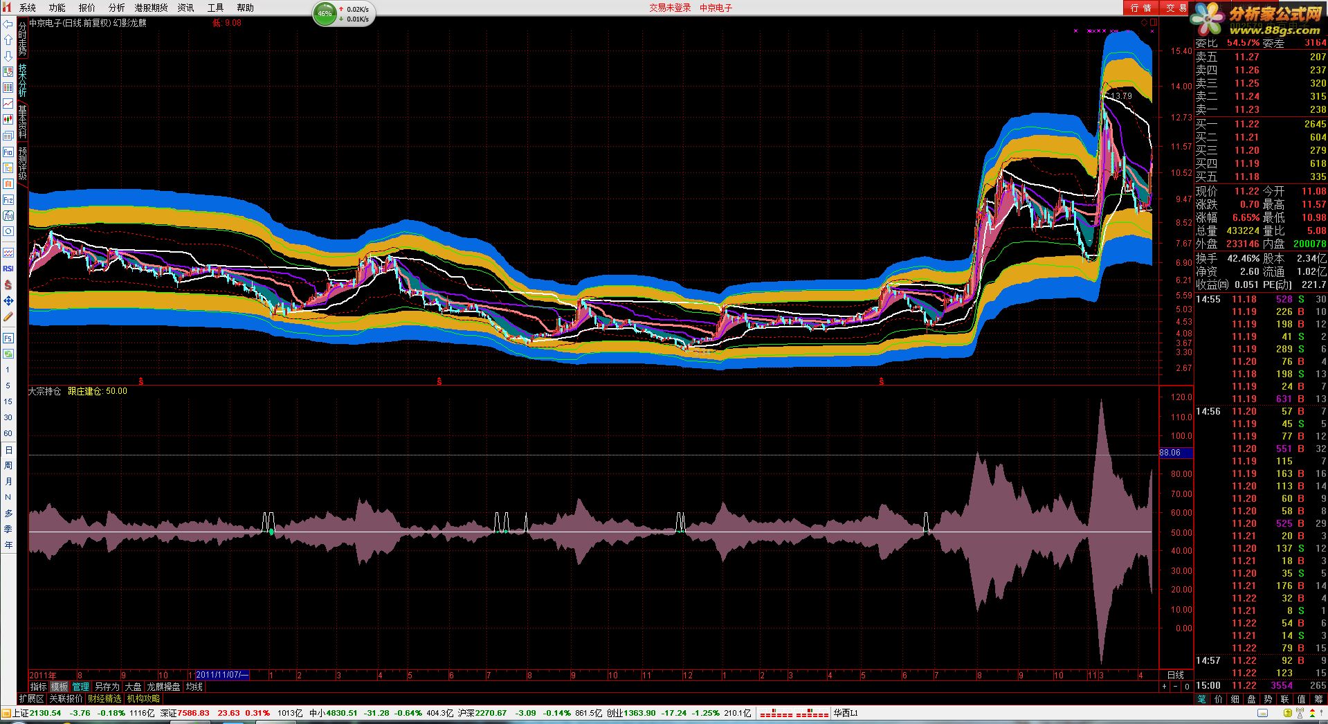Click the F5 icon in left toolbar

(x=8, y=338)
